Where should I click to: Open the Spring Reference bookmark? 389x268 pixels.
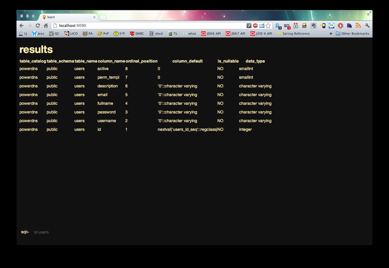click(294, 33)
